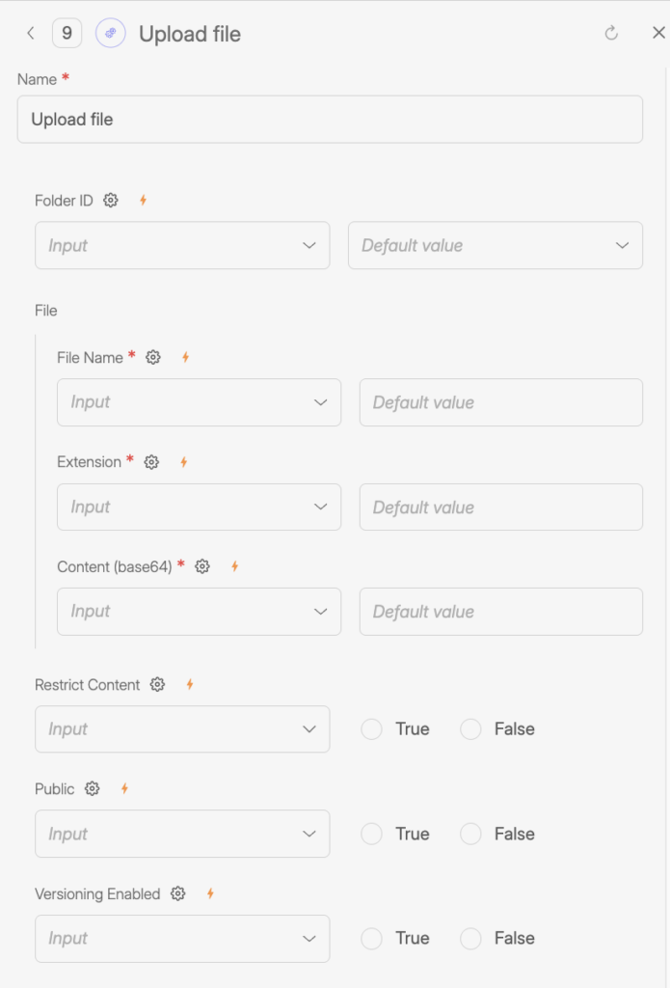
Task: Select False for Public
Action: tap(470, 834)
